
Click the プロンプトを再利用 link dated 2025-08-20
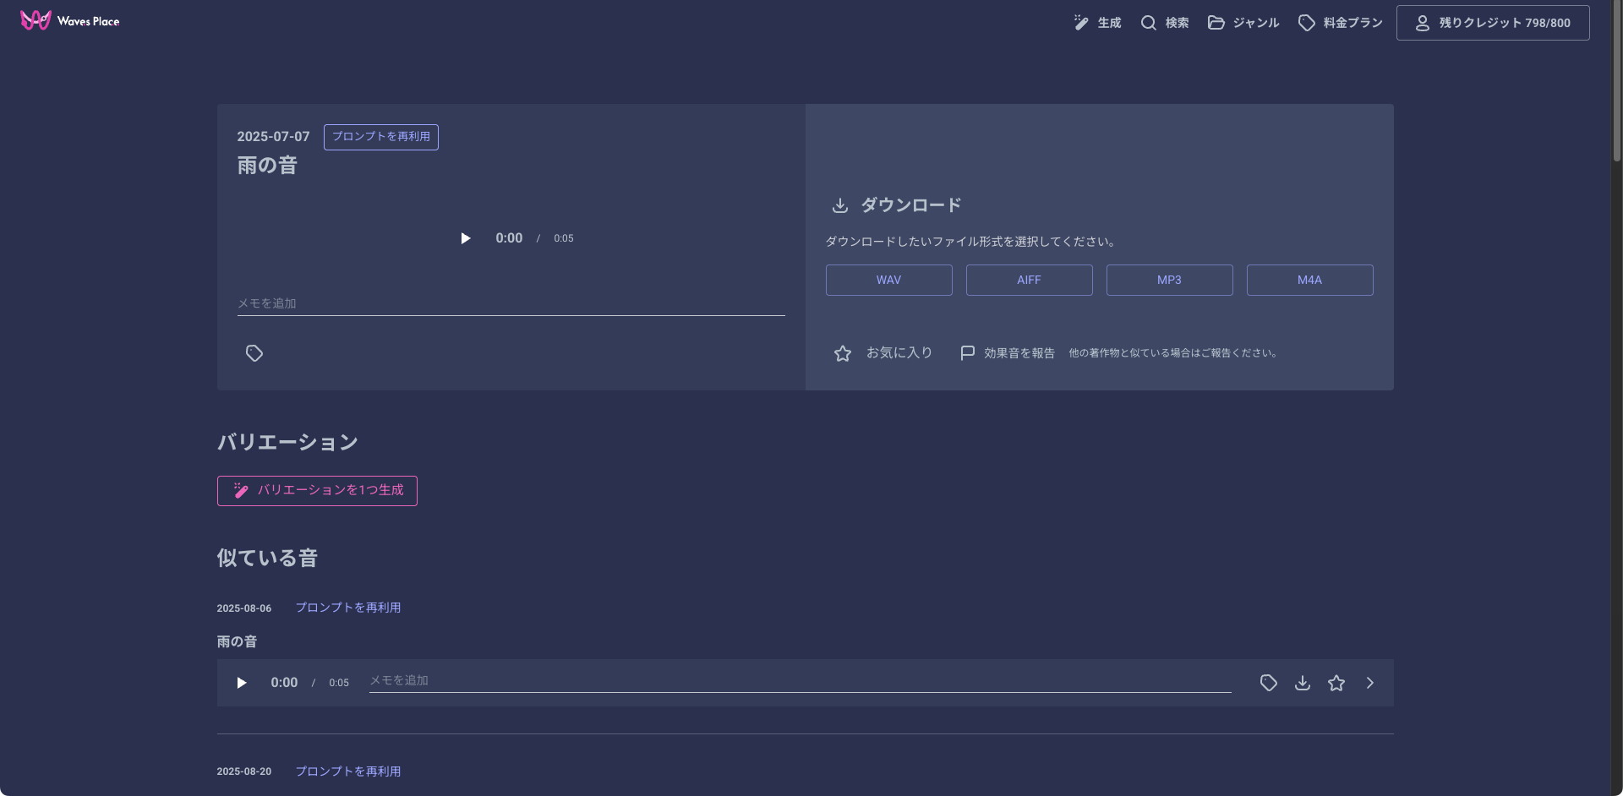tap(348, 771)
